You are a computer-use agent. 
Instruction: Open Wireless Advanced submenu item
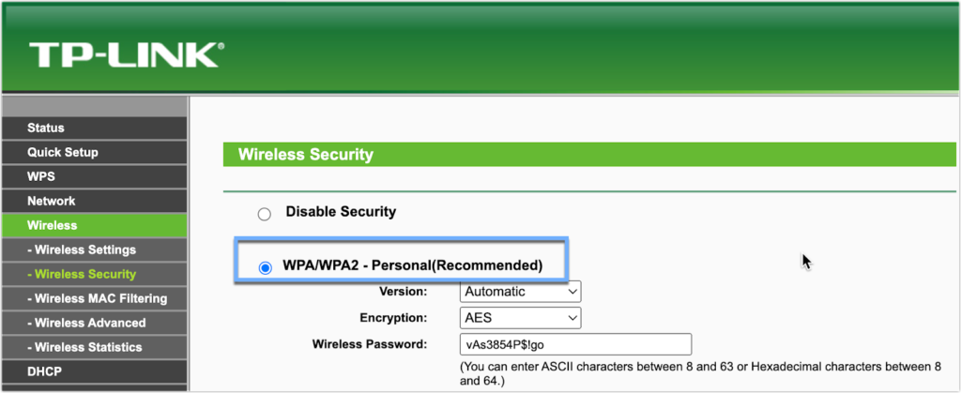tap(94, 323)
